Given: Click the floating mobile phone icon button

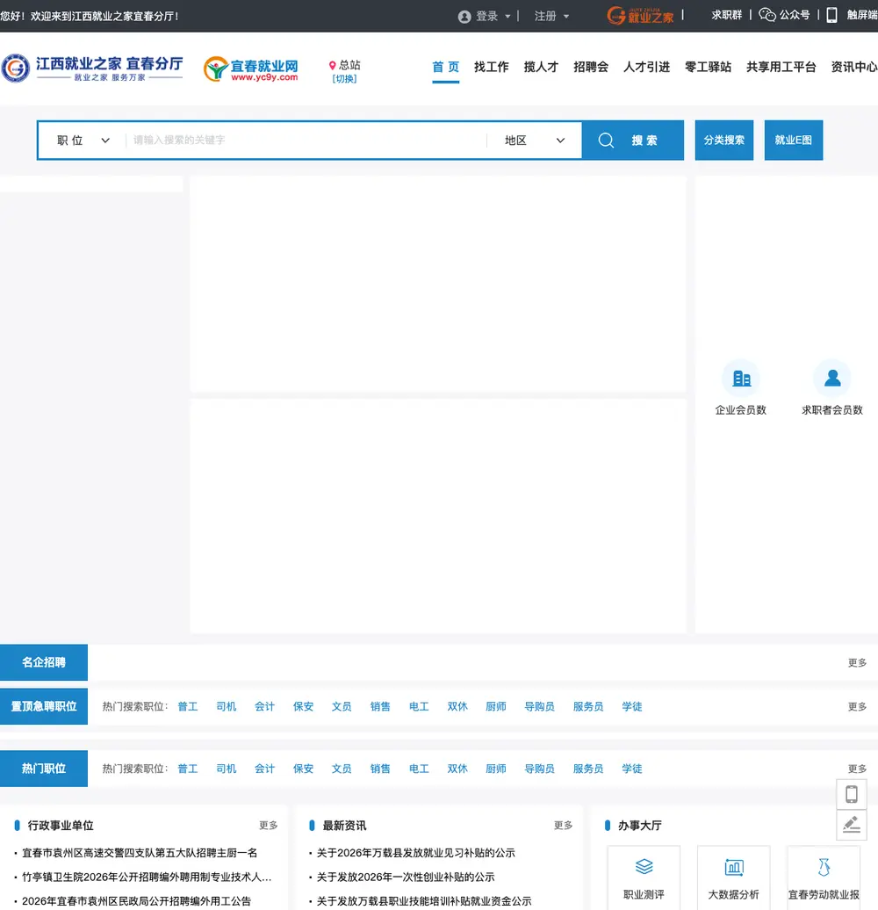Looking at the screenshot, I should [x=852, y=794].
